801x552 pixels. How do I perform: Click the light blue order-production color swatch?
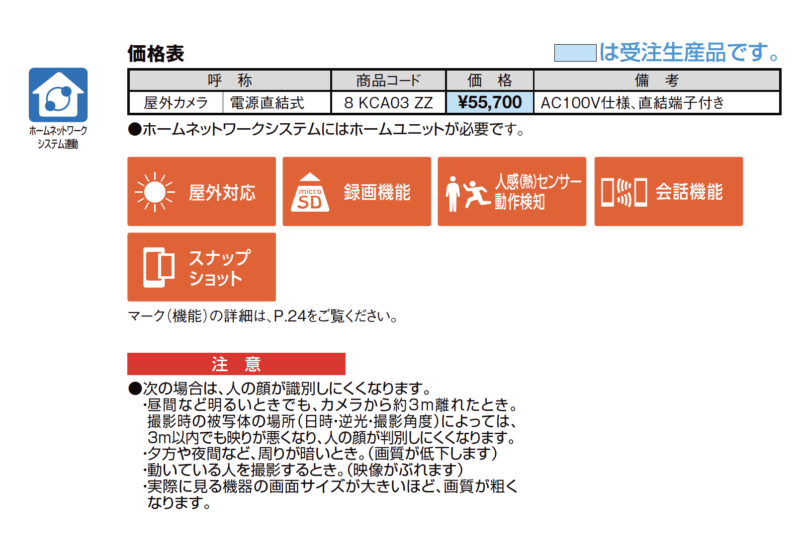point(575,53)
